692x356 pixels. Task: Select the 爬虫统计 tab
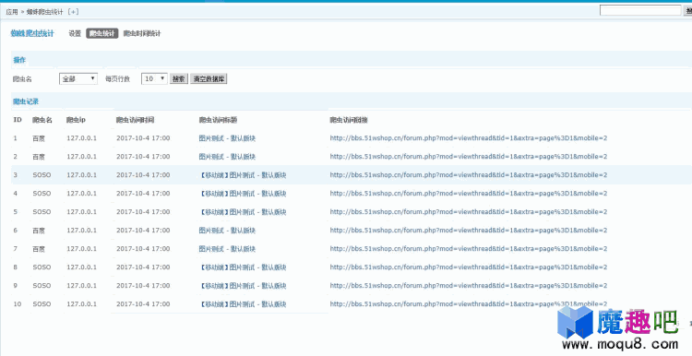101,33
